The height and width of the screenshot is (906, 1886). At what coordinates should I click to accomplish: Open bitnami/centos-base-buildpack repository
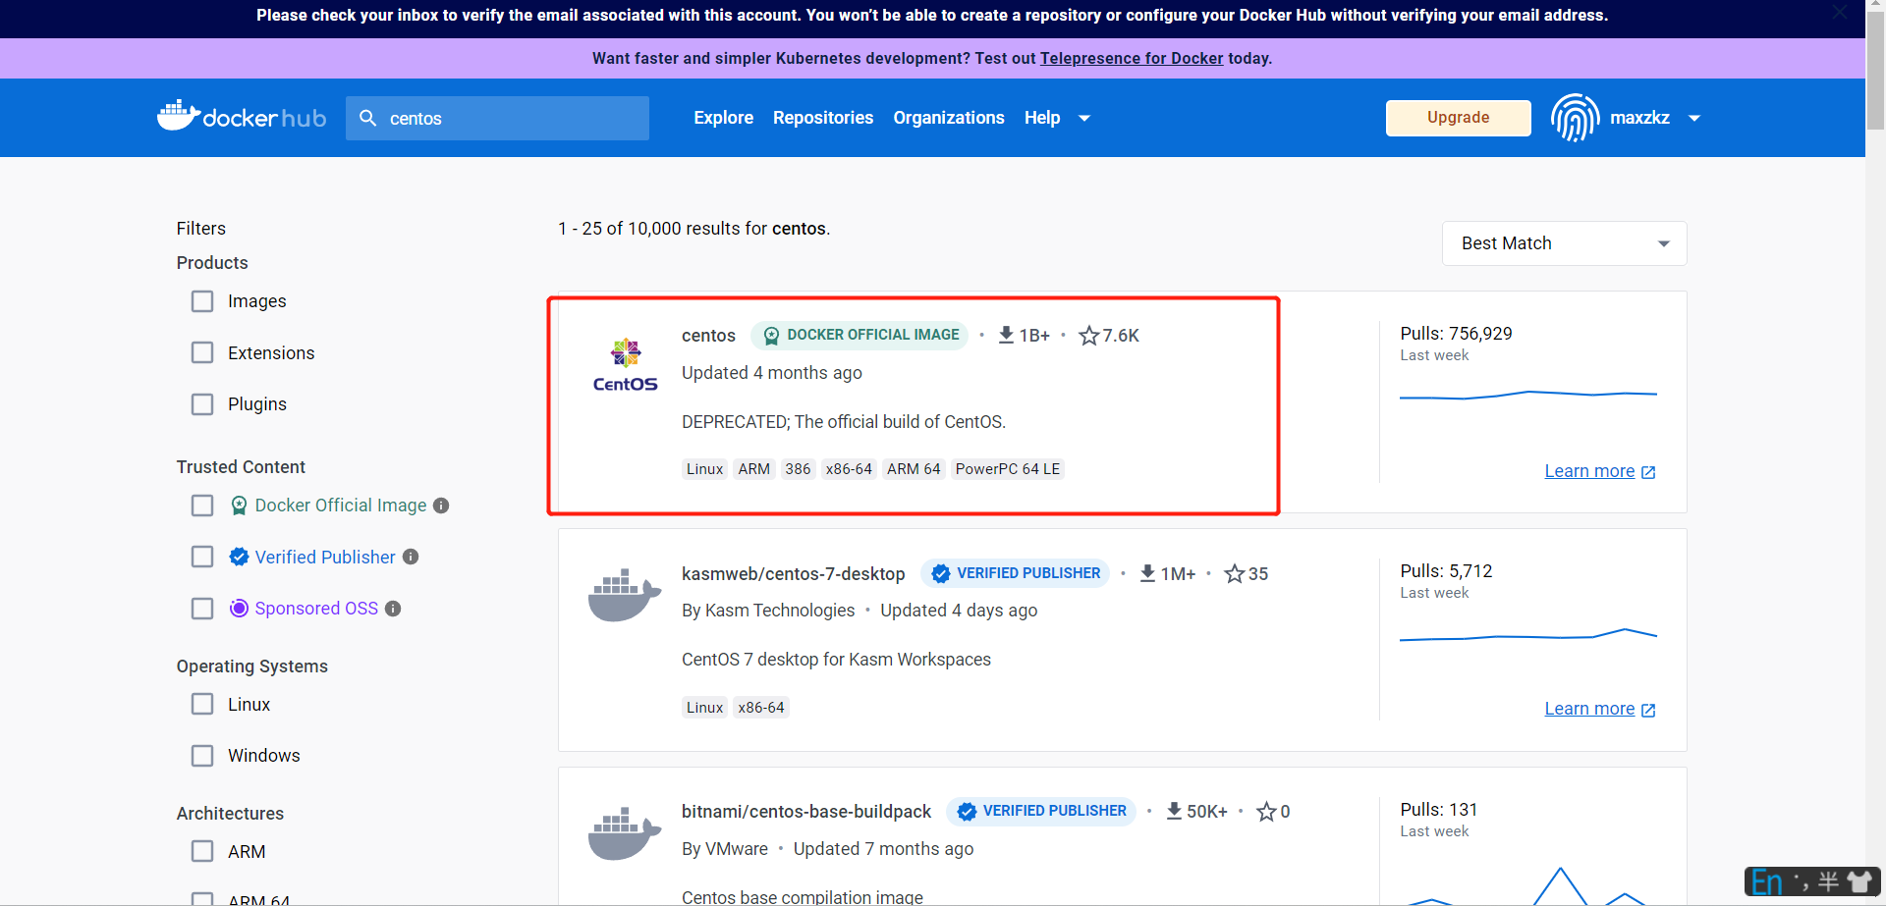click(806, 812)
